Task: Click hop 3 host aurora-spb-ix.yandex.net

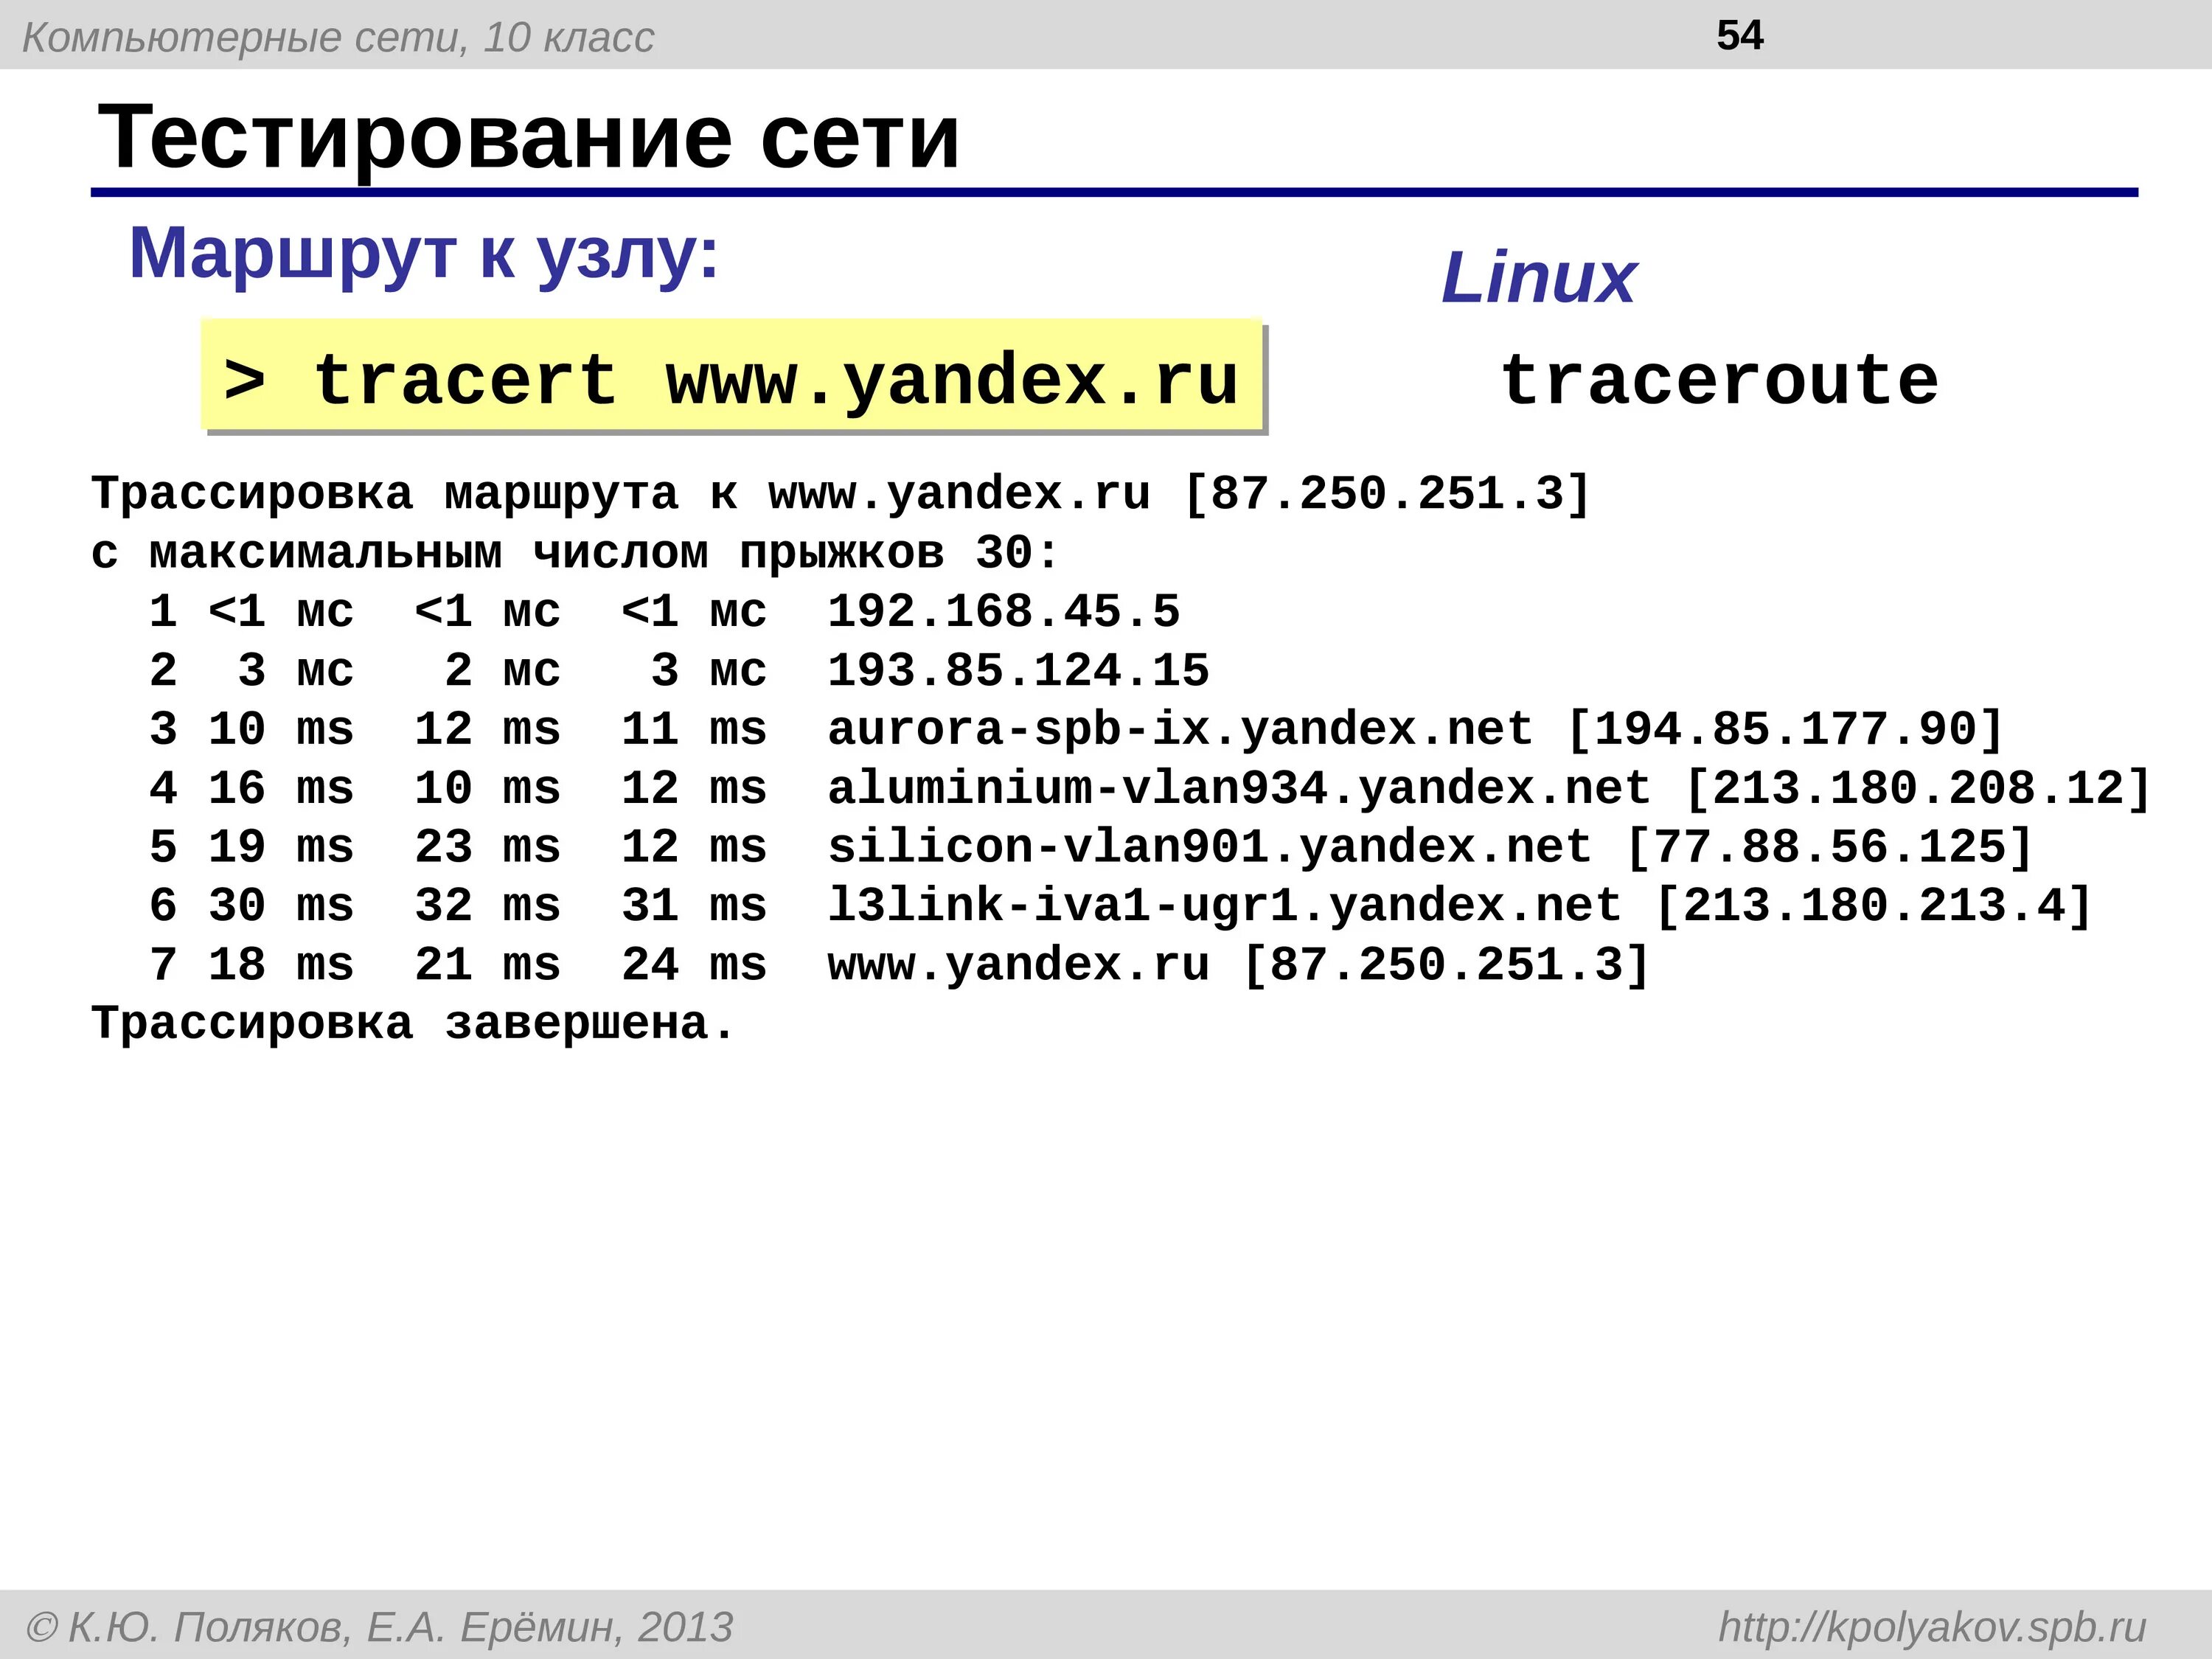Action: (1180, 729)
